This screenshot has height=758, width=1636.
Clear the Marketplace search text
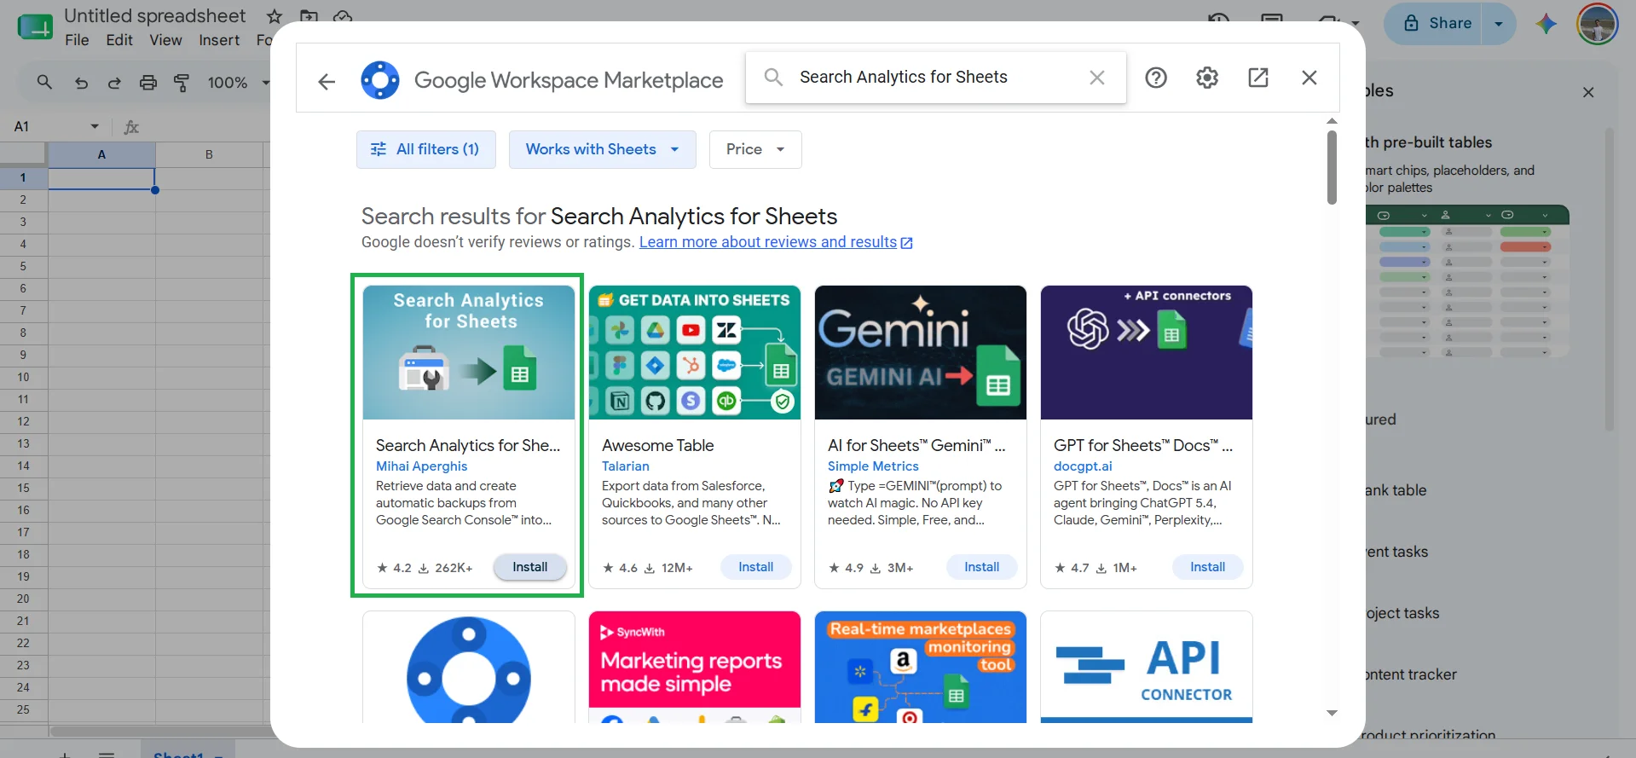click(1097, 78)
